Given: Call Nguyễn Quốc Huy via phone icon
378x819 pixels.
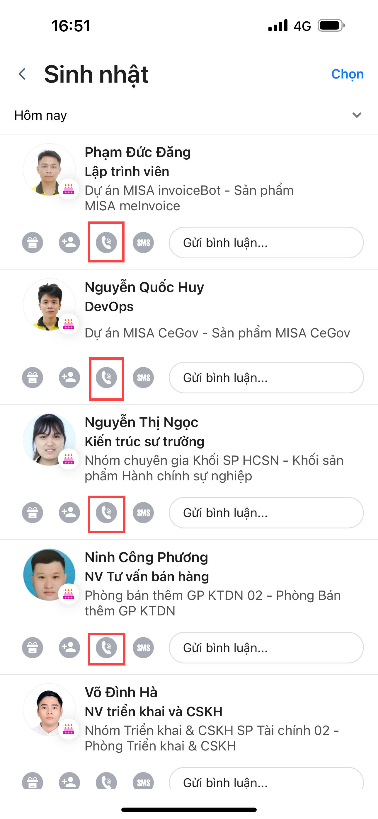Looking at the screenshot, I should [x=106, y=378].
